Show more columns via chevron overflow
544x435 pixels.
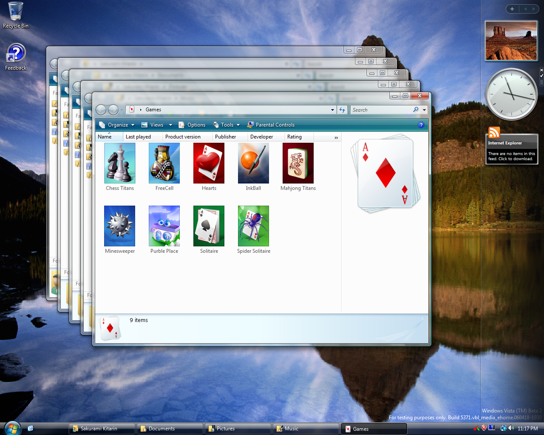(336, 137)
